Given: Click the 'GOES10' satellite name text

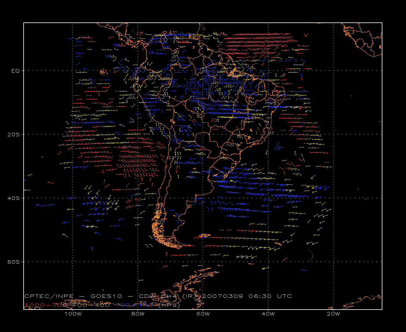Looking at the screenshot, I should coord(106,296).
